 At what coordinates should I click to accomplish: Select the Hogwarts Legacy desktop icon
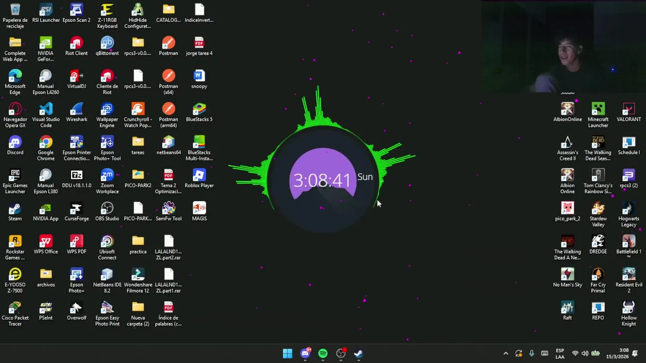[629, 215]
